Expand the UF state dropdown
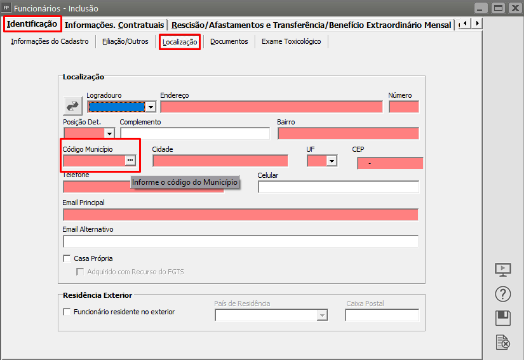This screenshot has width=524, height=360. 332,161
